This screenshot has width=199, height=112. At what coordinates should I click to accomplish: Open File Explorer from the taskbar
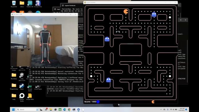[x=51, y=110]
